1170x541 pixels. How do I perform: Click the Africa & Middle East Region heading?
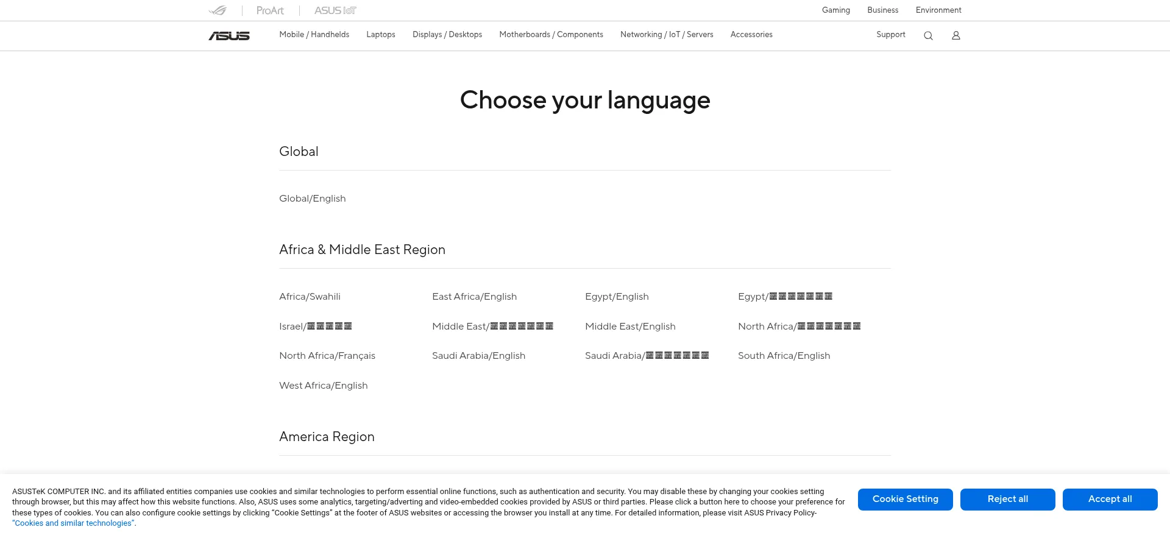tap(362, 250)
